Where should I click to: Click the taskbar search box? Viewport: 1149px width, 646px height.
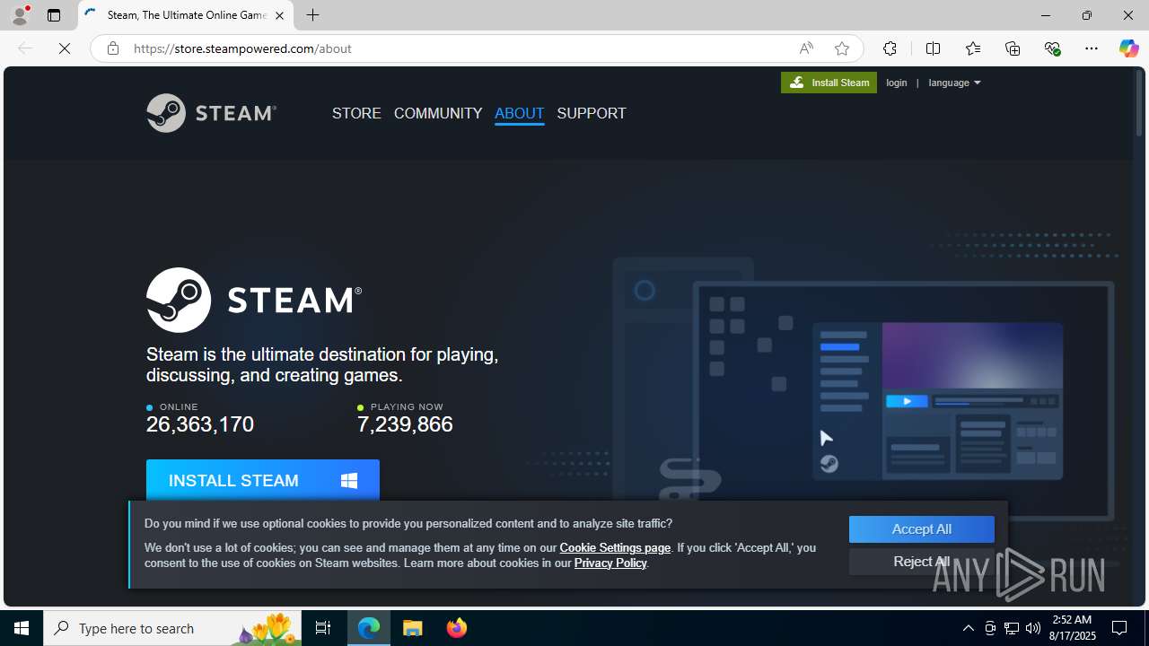pos(173,628)
